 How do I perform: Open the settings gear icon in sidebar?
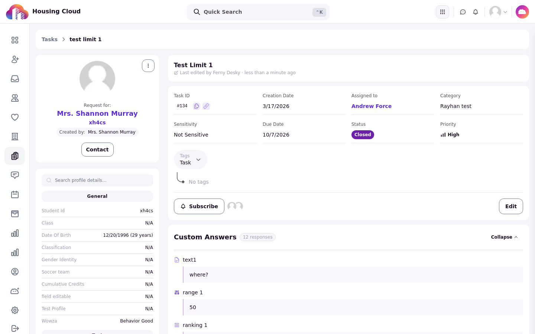pos(15,310)
